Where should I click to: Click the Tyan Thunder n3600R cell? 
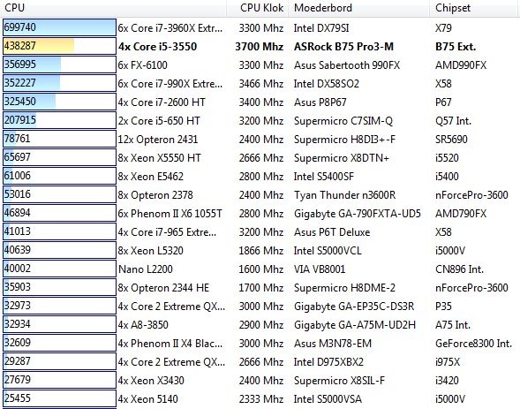[344, 195]
